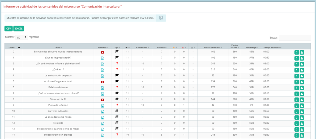Viewport: 316px width, 139px height.
Task: Click the Contestado value 11 in "¿Qué es...?" row
Action: pos(142,69)
